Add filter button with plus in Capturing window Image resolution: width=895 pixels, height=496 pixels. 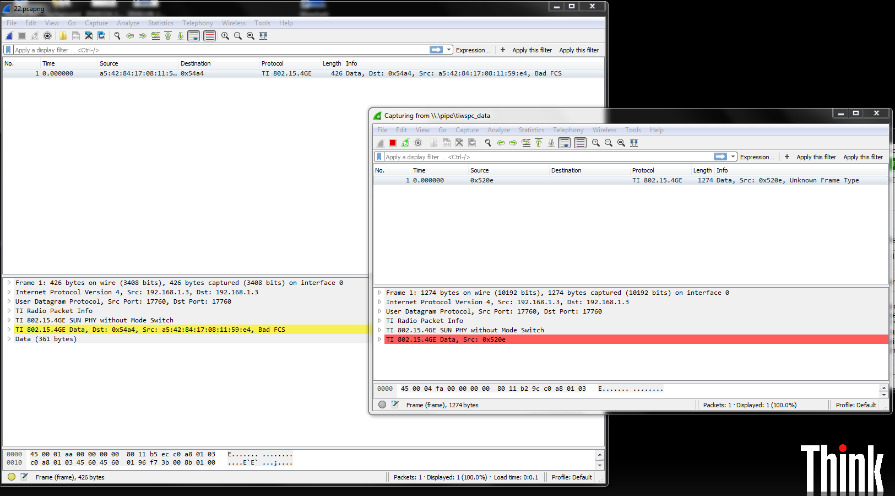pos(787,157)
